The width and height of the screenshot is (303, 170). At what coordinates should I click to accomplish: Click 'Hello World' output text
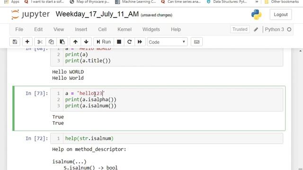tap(68, 78)
